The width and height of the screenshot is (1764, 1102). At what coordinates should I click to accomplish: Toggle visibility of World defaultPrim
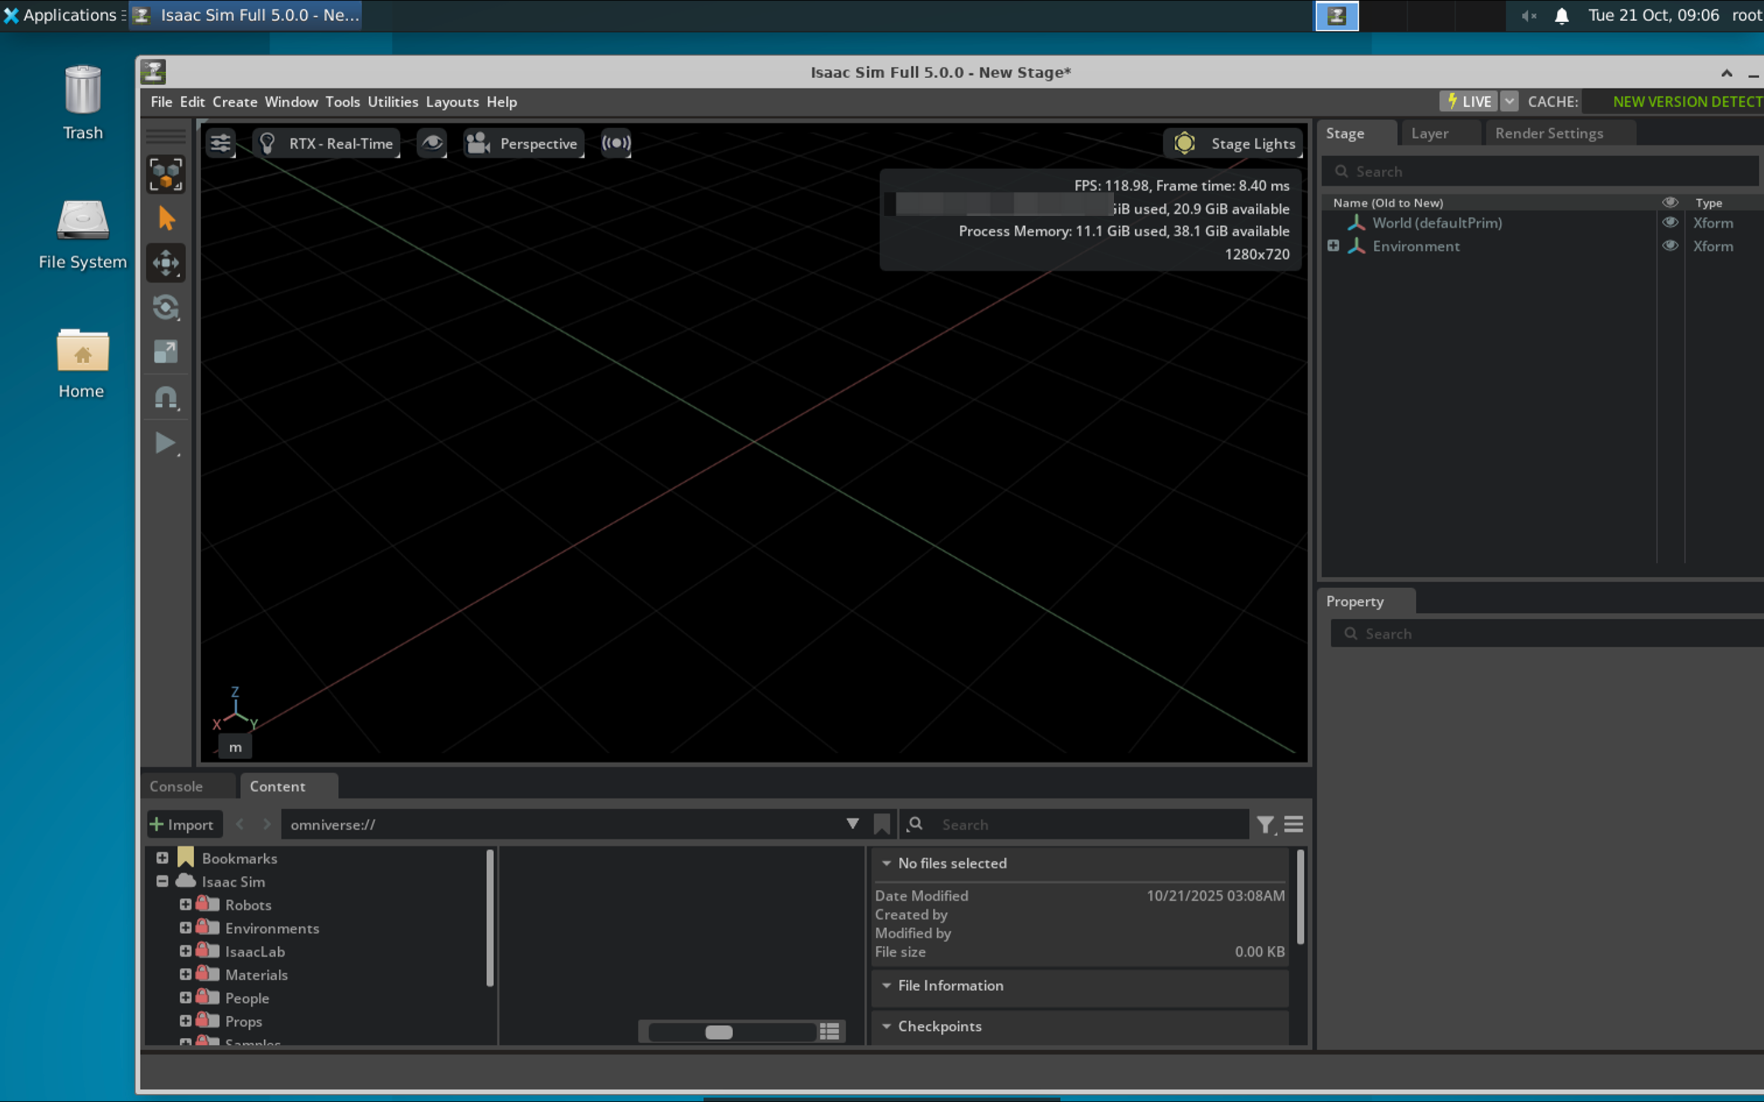point(1669,222)
